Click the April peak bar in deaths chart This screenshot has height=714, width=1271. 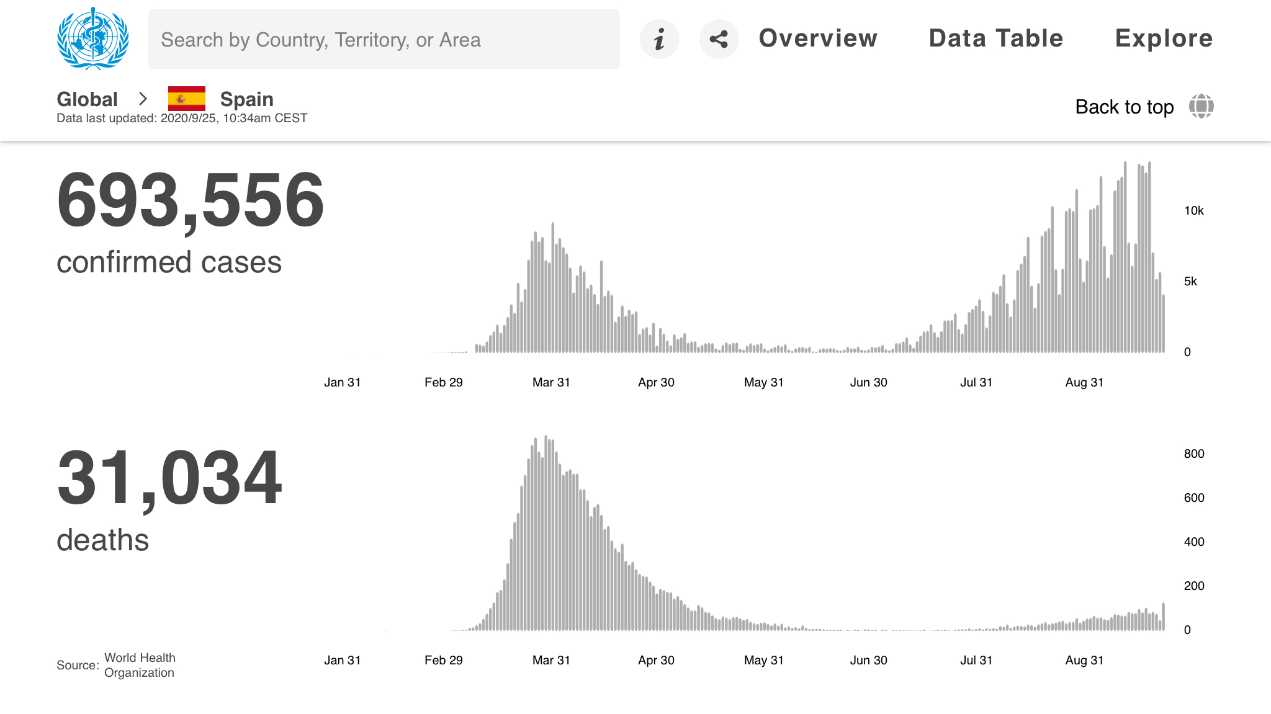(x=546, y=533)
